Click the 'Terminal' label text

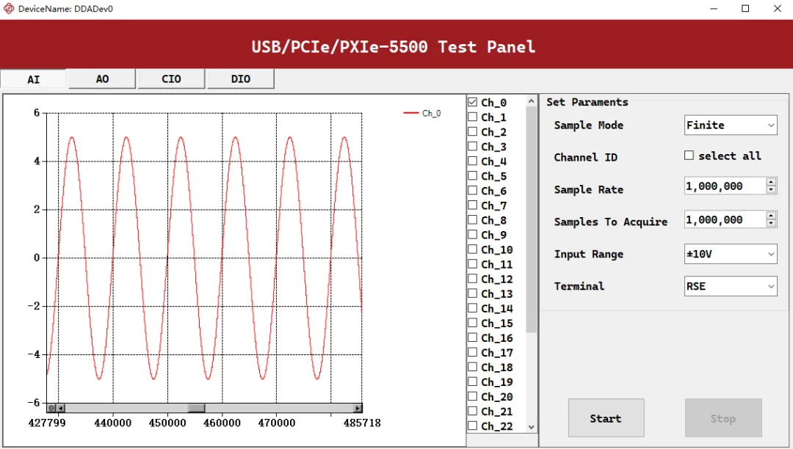[x=579, y=286]
